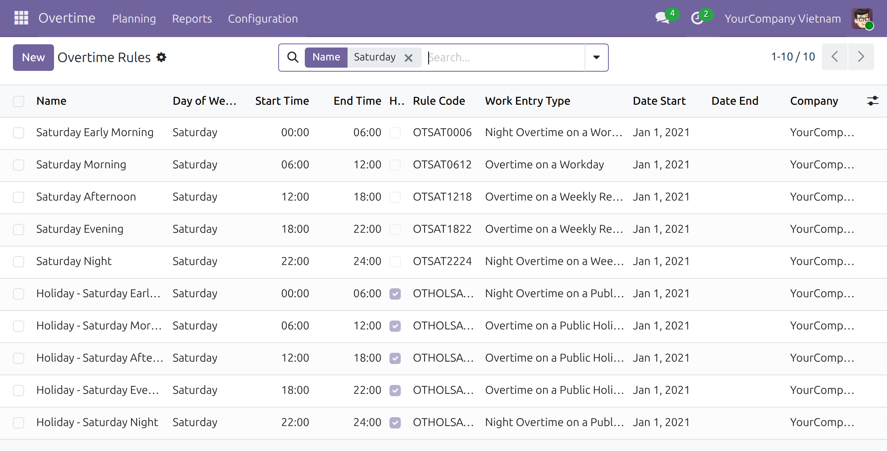The height and width of the screenshot is (451, 887).
Task: Create a New overtime rule
Action: pos(33,57)
